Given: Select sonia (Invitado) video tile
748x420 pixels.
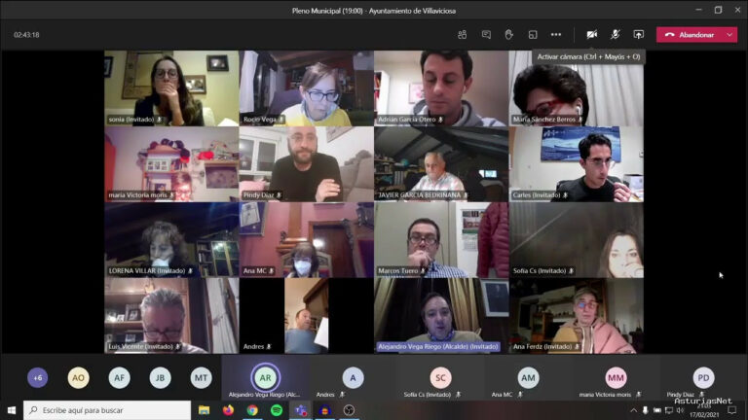Looking at the screenshot, I should [171, 88].
